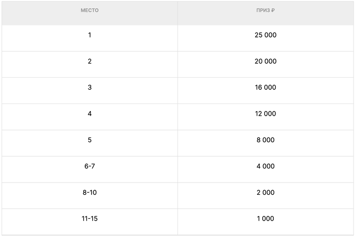Screen dimensions: 355x238
Task: Select the place 1 cell
Action: pyautogui.click(x=89, y=35)
